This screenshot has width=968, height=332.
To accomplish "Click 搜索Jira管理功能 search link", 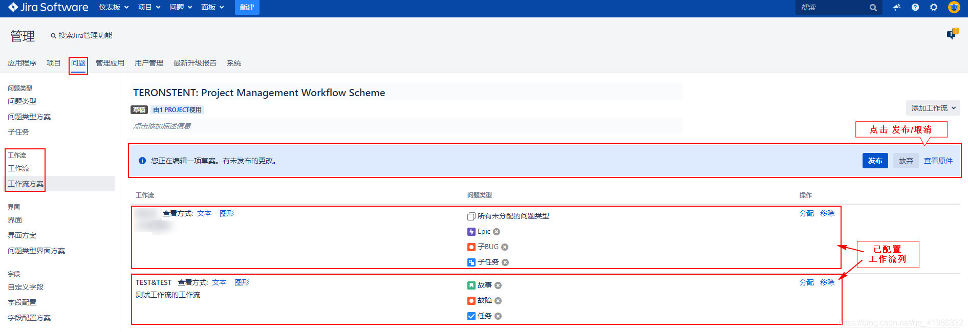I will click(x=81, y=35).
